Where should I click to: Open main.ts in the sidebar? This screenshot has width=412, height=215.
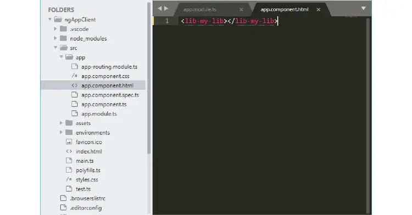85,161
